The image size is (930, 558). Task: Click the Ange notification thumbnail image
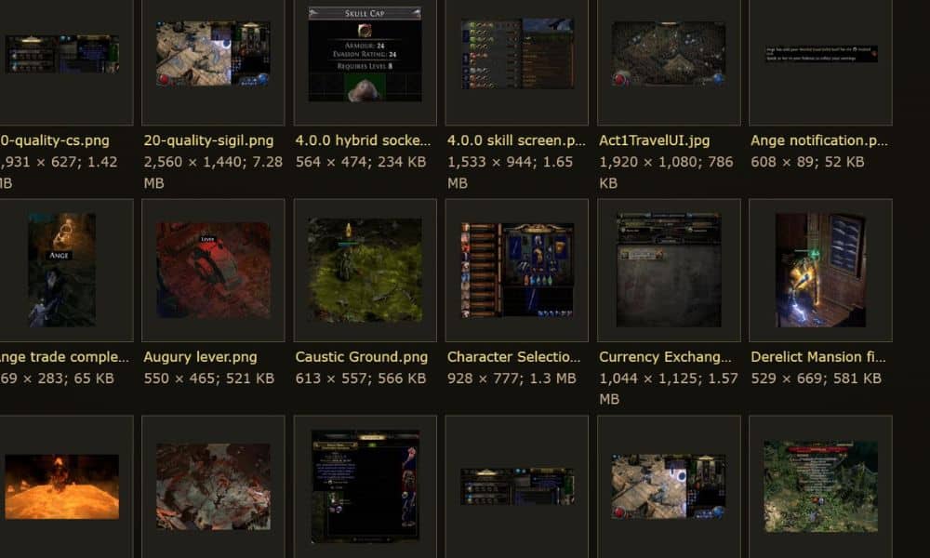coord(821,54)
